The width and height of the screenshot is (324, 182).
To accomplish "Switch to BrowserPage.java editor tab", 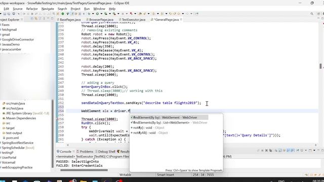I will click(100, 20).
